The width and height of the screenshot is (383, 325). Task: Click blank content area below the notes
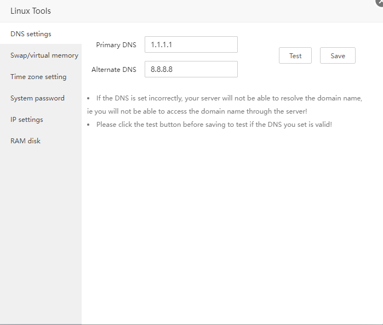pyautogui.click(x=230, y=220)
